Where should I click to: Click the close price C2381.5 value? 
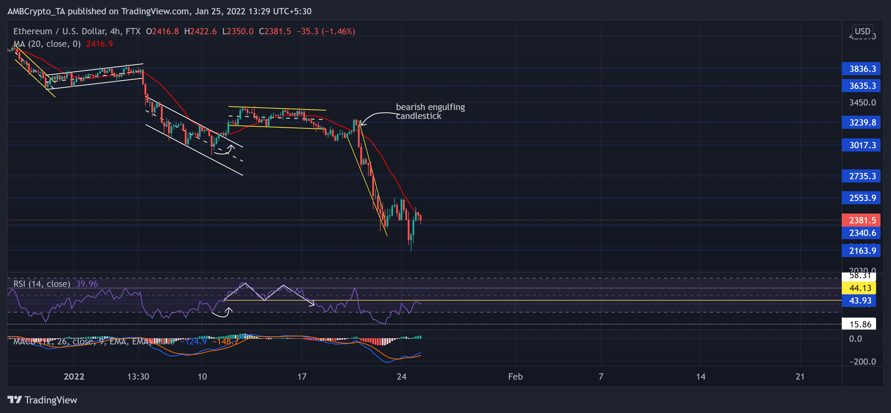[x=275, y=31]
